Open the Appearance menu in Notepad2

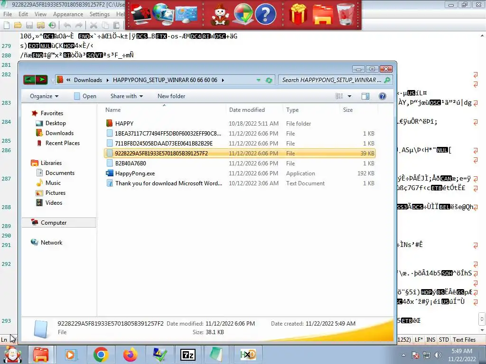[68, 14]
